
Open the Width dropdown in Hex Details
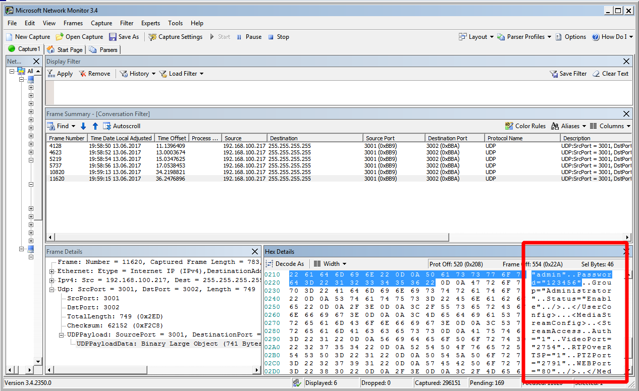click(330, 264)
